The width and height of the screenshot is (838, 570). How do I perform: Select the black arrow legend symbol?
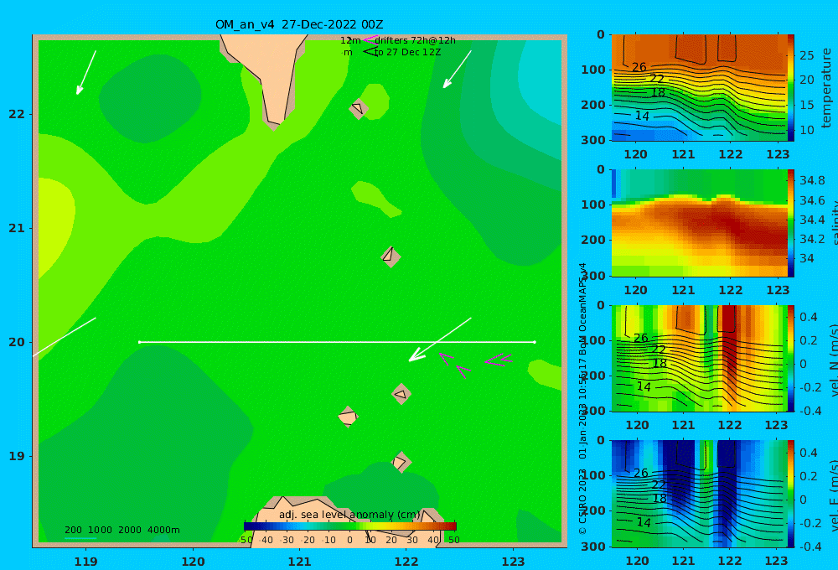coord(370,52)
